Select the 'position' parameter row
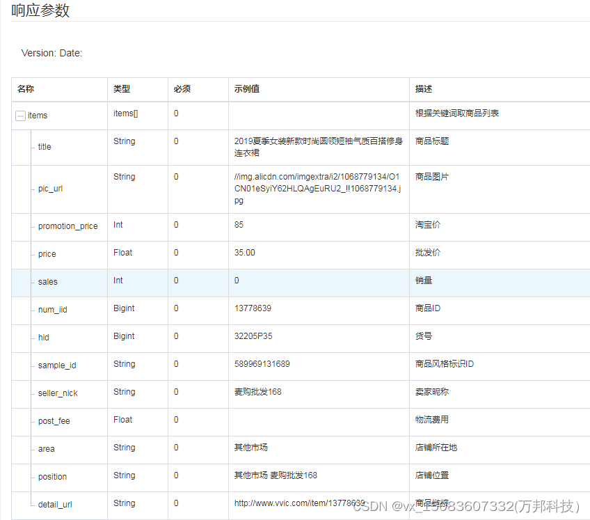 click(301, 478)
